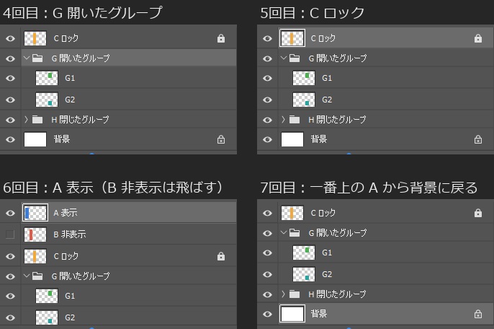Select 背景 layer name in 5回目 panel
Image resolution: width=494 pixels, height=329 pixels.
(319, 139)
